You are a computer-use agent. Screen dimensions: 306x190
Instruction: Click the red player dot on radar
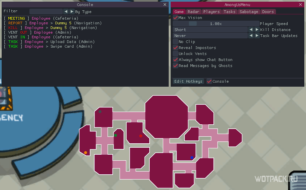coord(141,136)
